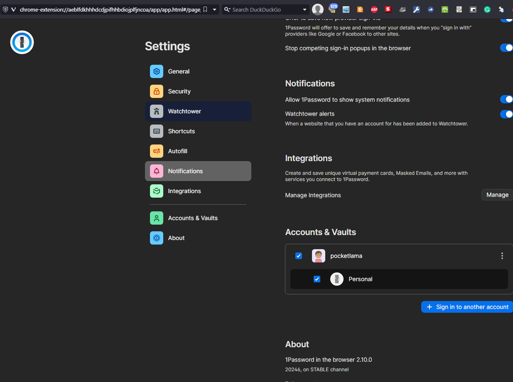This screenshot has width=513, height=382.
Task: Click the search magnifier icon
Action: coord(227,9)
